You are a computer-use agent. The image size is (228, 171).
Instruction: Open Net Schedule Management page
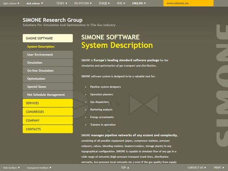(x=48, y=95)
